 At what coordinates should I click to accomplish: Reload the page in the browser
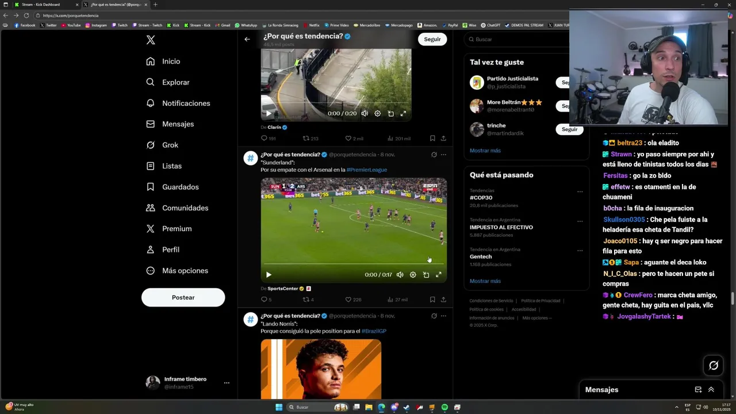click(x=26, y=16)
